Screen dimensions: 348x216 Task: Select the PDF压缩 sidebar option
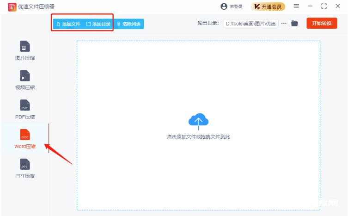pyautogui.click(x=25, y=110)
